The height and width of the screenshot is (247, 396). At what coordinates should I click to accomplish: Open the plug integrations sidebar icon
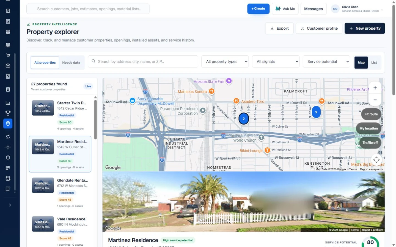[8, 158]
